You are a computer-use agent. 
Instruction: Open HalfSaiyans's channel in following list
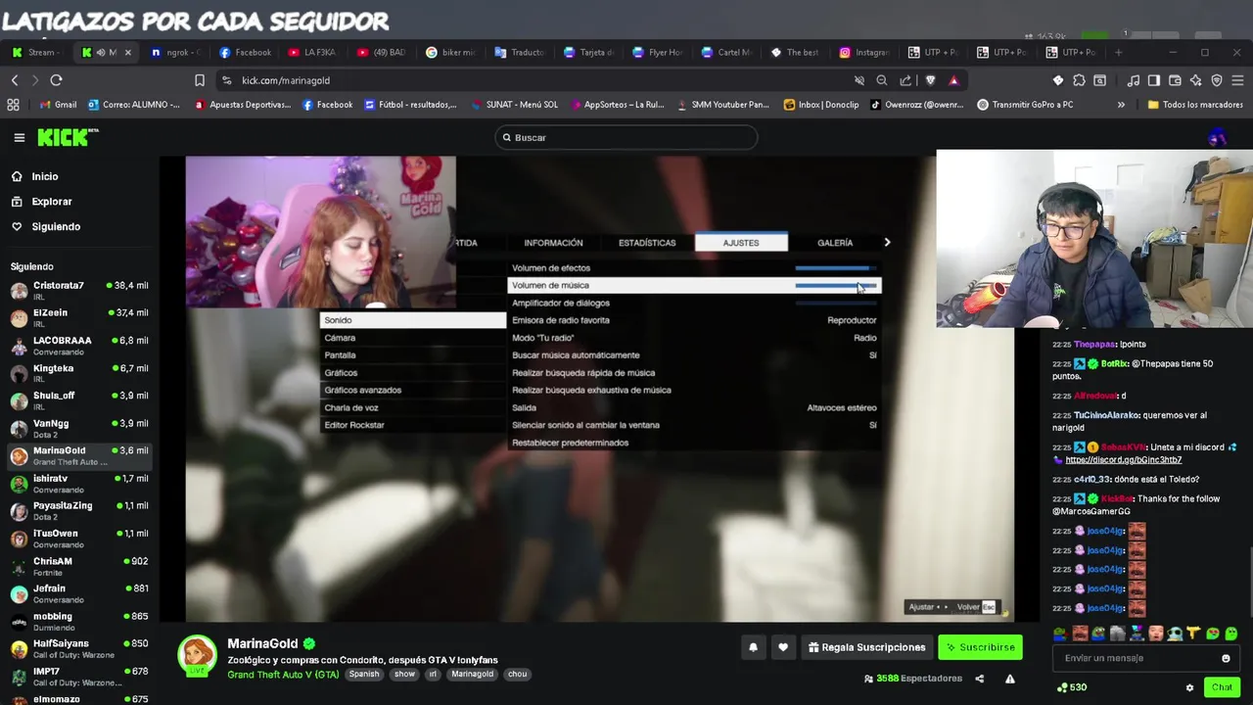[78, 648]
